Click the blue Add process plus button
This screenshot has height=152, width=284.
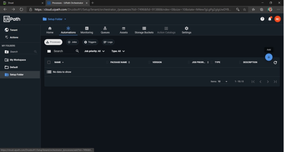coord(268,57)
